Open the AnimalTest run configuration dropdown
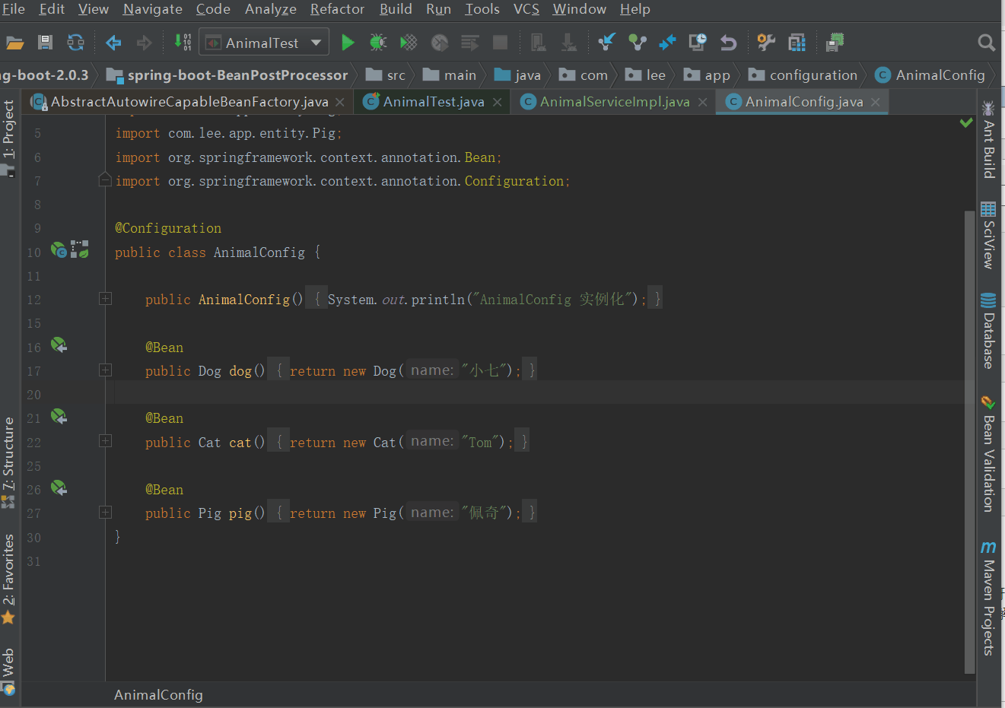 pyautogui.click(x=264, y=43)
